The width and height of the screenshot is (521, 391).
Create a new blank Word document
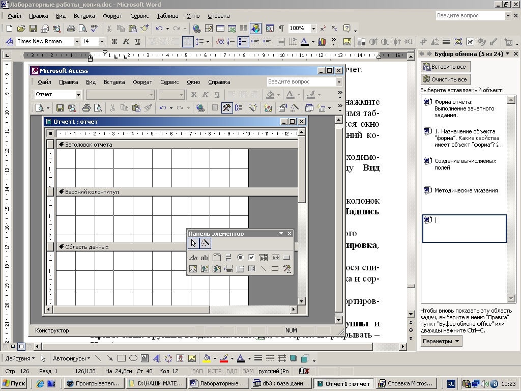[x=9, y=29]
